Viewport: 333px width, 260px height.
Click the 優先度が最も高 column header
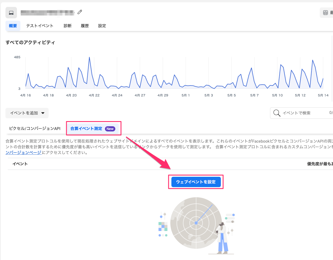pyautogui.click(x=320, y=164)
